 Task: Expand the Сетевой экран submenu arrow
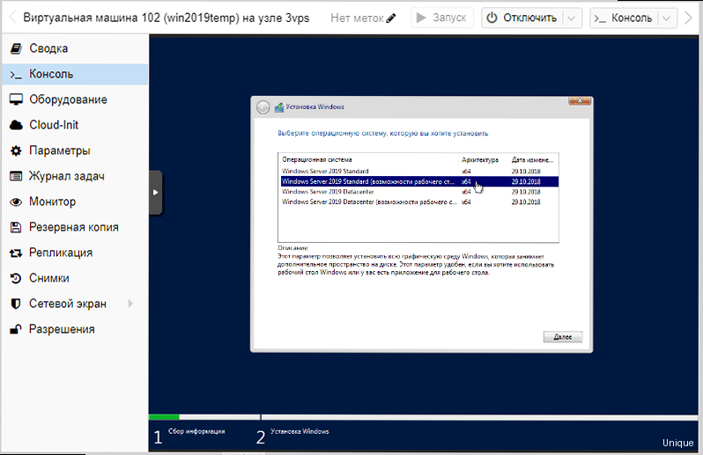130,304
